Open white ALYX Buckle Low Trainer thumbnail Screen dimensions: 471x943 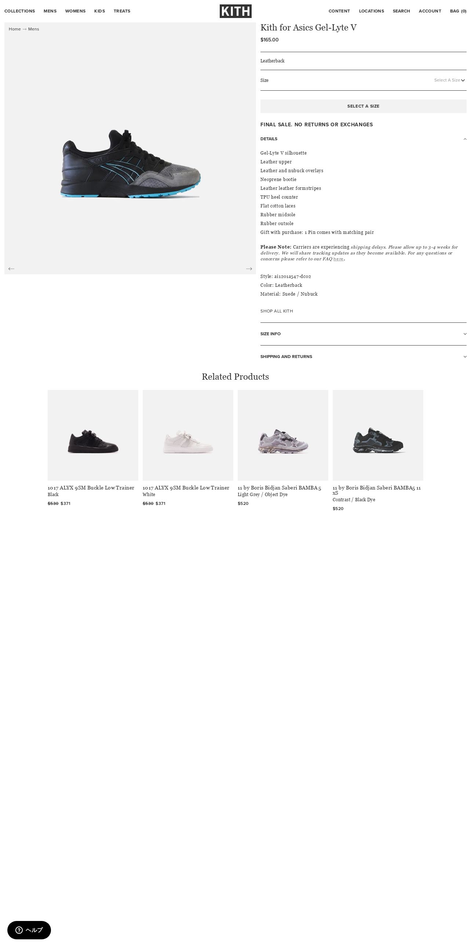(x=188, y=435)
